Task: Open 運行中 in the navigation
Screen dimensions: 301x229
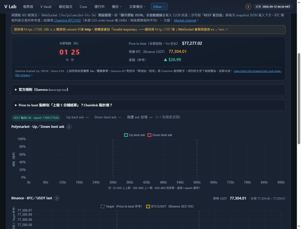Action: [x=99, y=7]
